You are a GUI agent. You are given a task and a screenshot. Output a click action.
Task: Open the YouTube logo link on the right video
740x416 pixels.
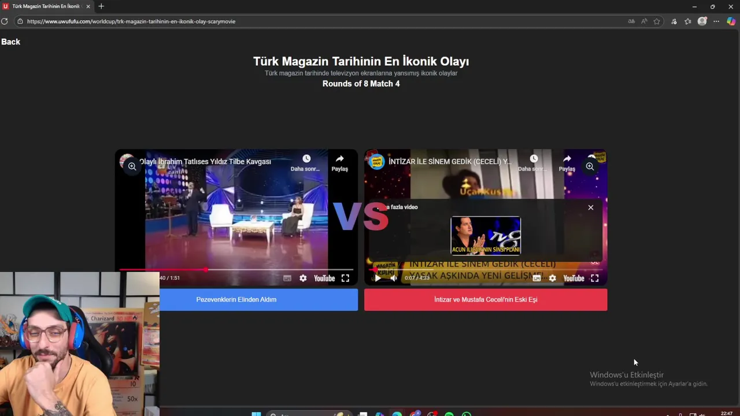(x=573, y=278)
